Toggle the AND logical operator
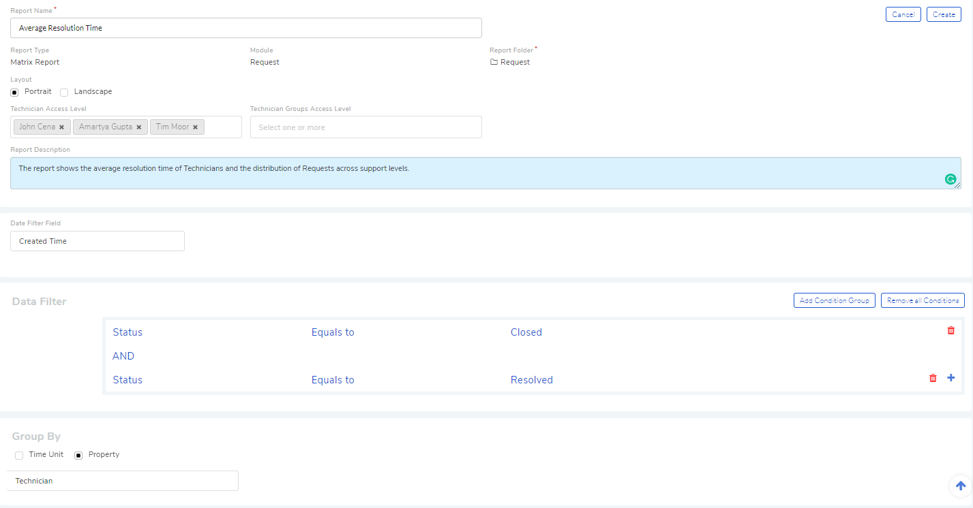Image resolution: width=973 pixels, height=508 pixels. pyautogui.click(x=123, y=356)
